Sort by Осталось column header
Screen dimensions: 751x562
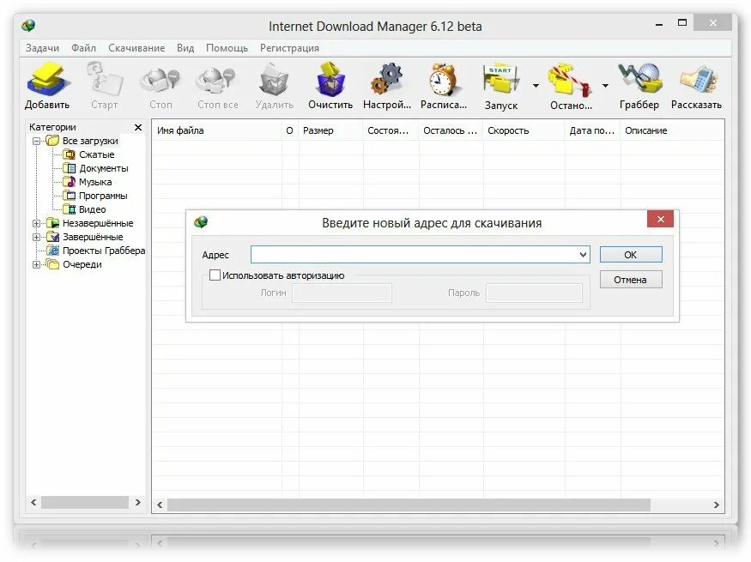click(451, 130)
